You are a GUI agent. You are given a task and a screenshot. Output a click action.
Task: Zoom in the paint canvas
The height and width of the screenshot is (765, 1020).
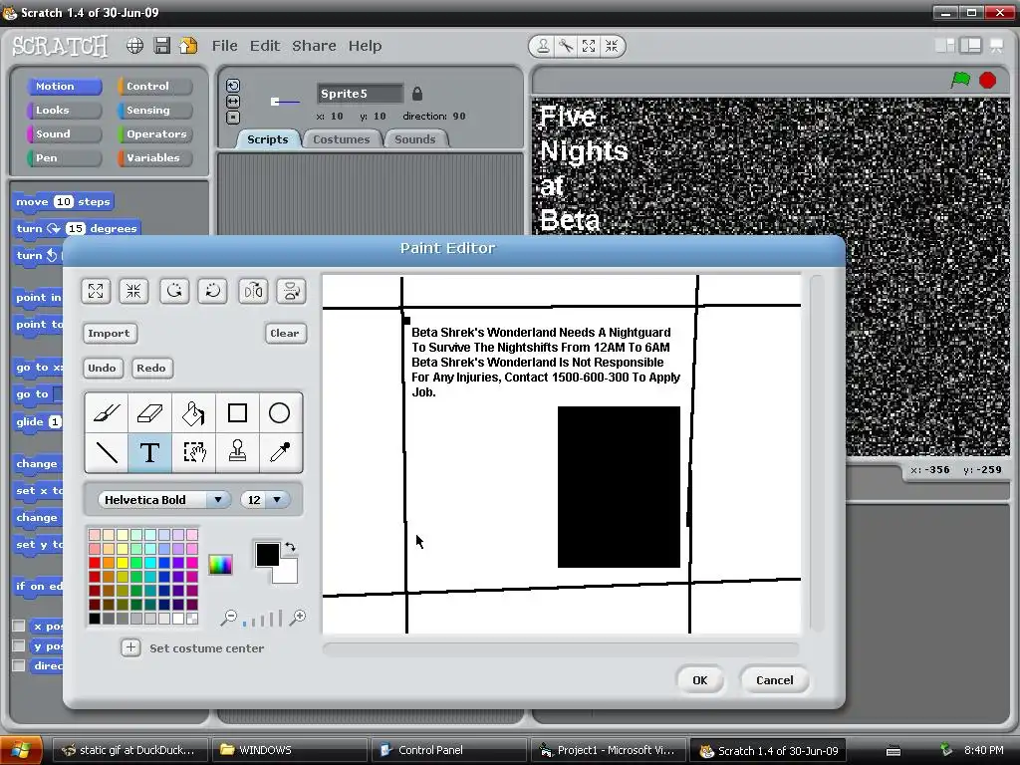pos(298,618)
